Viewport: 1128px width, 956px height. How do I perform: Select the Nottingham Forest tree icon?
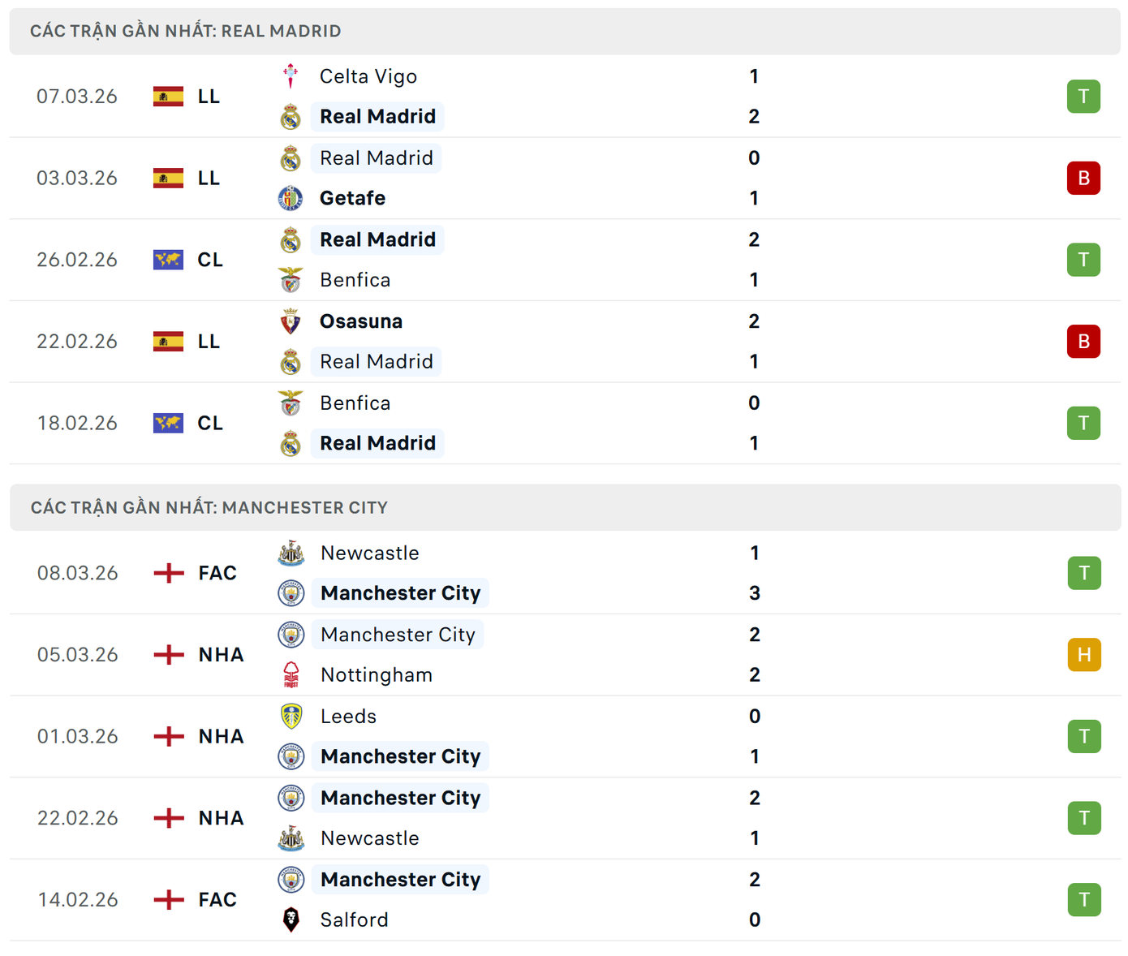coord(291,674)
